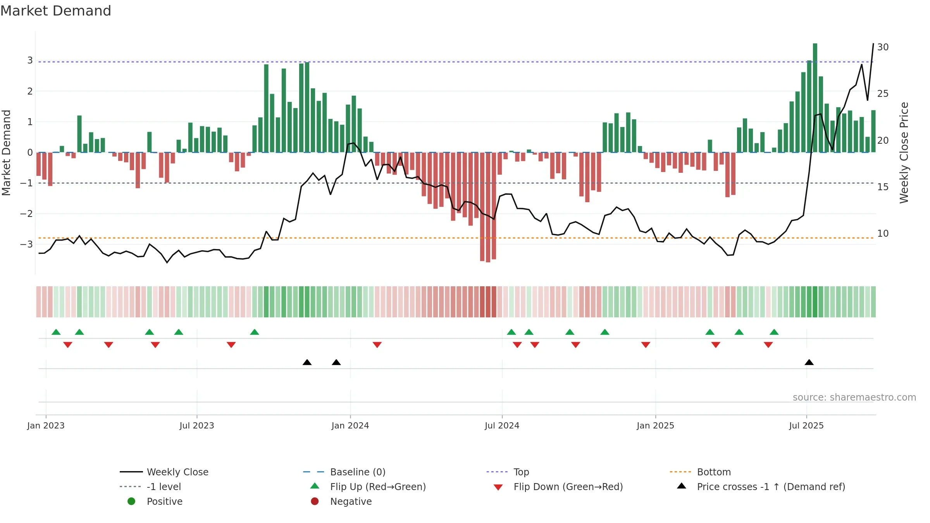Click the Weekly Close Price axis title
Viewport: 930px width, 523px height.
(904, 153)
